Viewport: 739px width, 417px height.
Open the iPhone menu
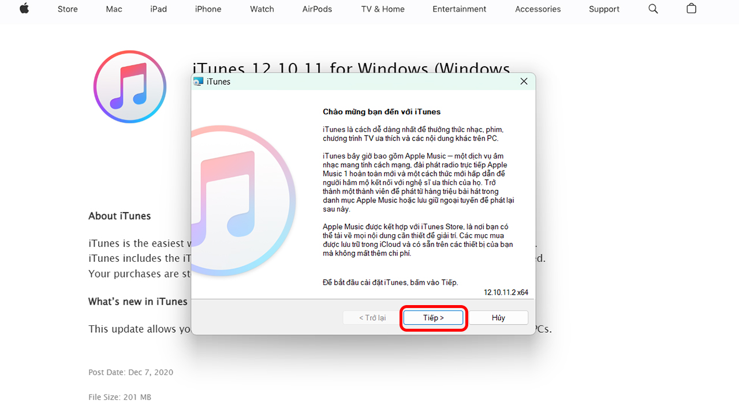pyautogui.click(x=208, y=9)
